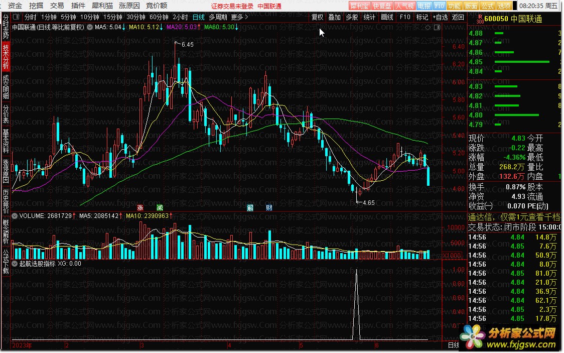Click the red 中国联通 link in title bar

pyautogui.click(x=269, y=6)
